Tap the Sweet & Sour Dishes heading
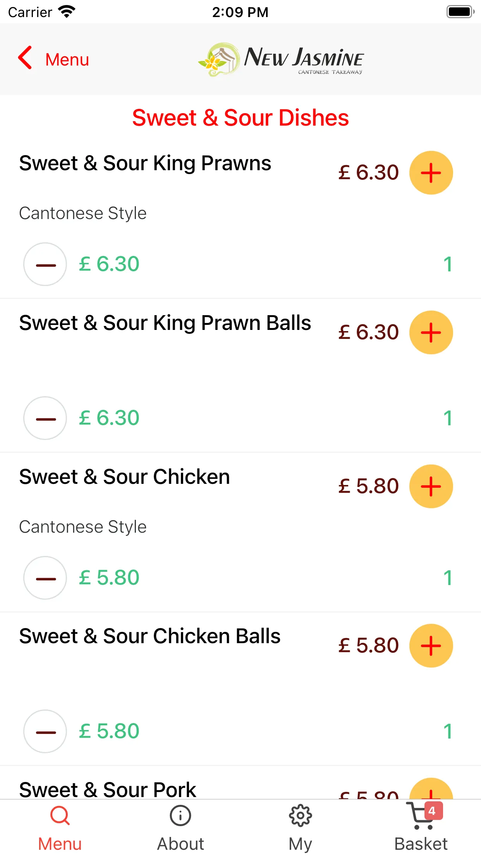Screen dimensions: 481x856 [240, 118]
